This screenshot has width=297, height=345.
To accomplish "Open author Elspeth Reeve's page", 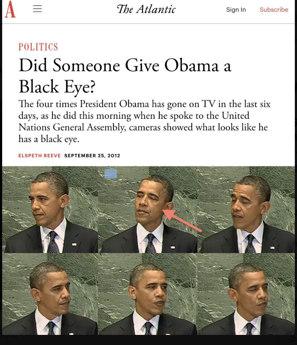I will [x=39, y=156].
